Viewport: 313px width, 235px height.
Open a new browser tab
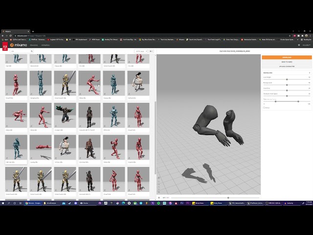tap(33, 31)
